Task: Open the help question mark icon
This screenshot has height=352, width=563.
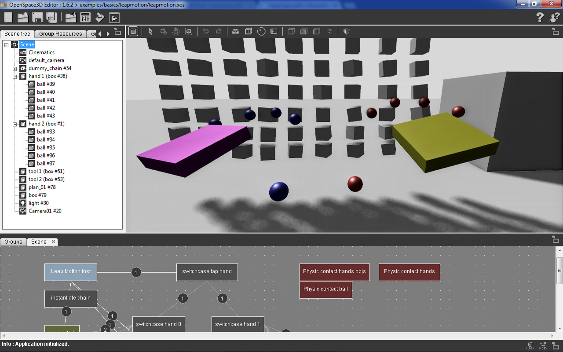Action: [x=540, y=18]
